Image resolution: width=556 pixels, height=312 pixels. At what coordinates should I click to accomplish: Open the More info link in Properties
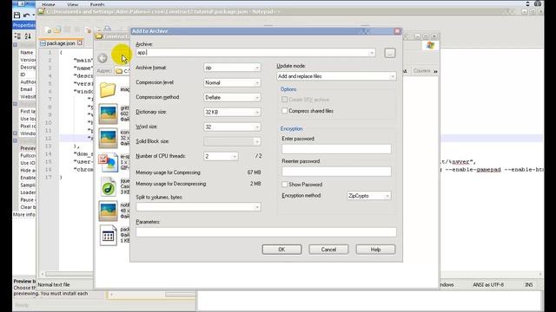(24, 214)
